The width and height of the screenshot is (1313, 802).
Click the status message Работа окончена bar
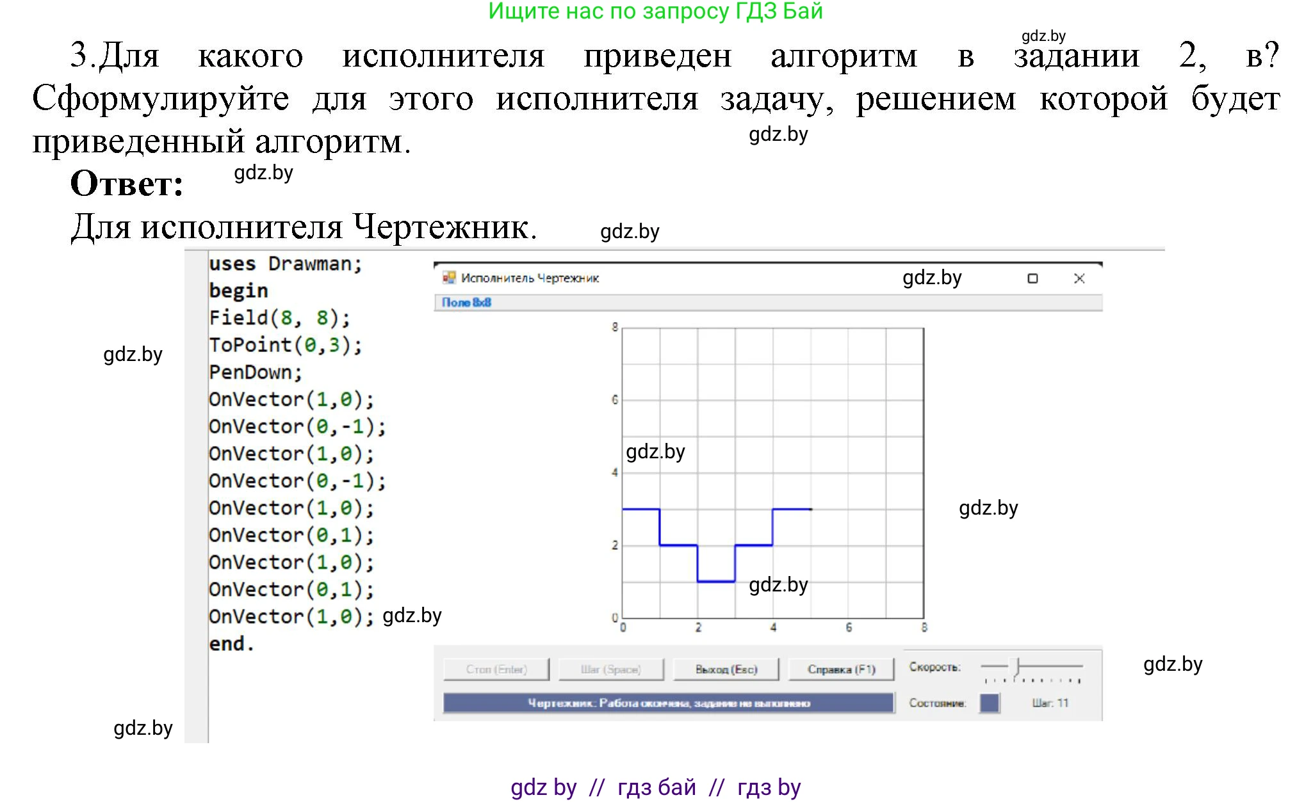click(668, 703)
